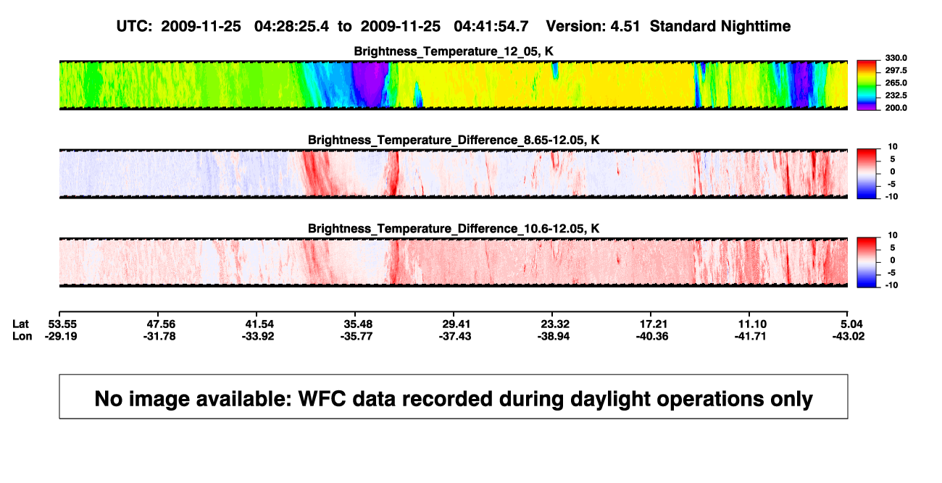The image size is (942, 483).
Task: Click the longitude value '-41.71'
Action: click(751, 336)
